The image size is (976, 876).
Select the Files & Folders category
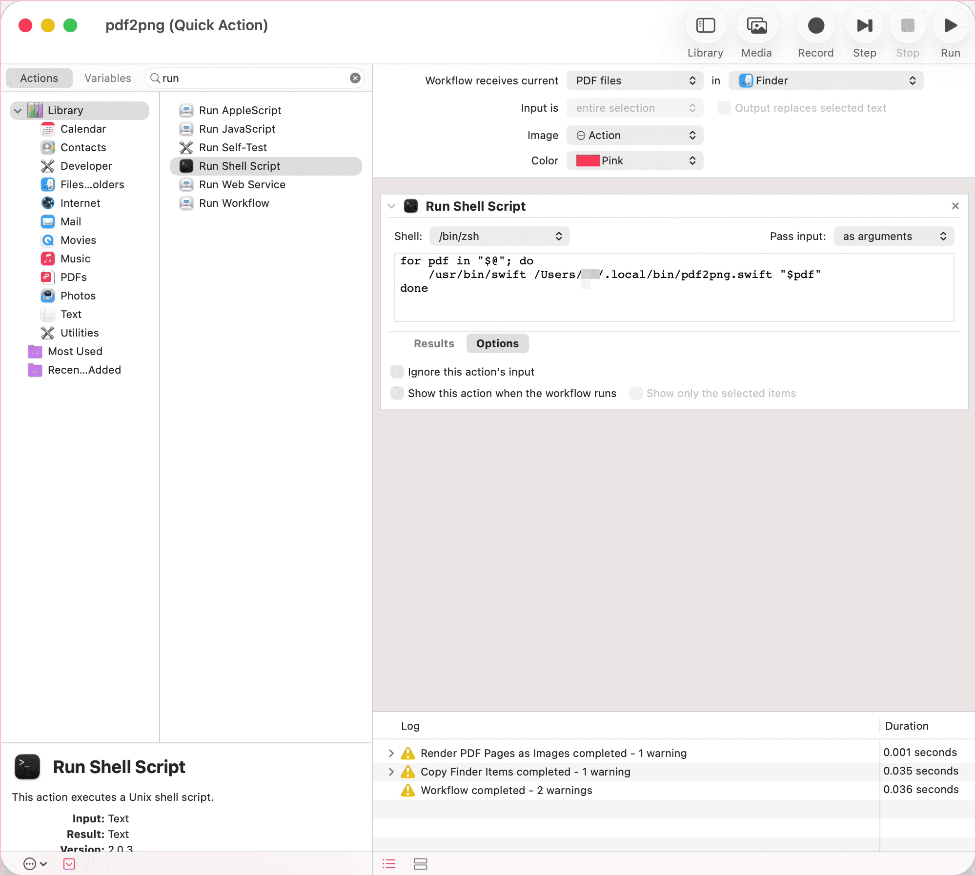pos(92,184)
